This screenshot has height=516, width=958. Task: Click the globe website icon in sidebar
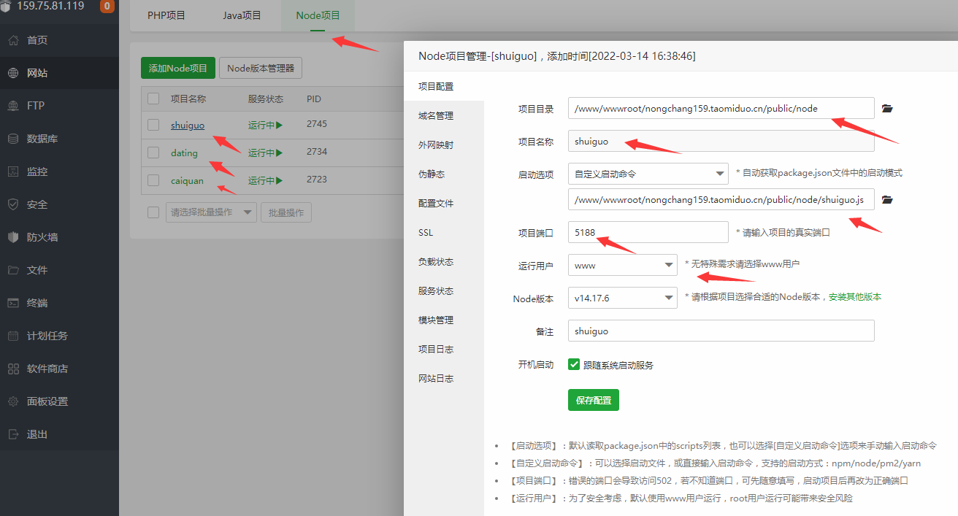tap(13, 73)
